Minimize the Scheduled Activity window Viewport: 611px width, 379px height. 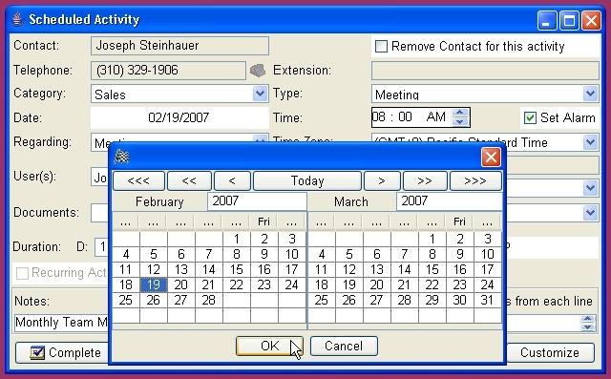[x=547, y=20]
